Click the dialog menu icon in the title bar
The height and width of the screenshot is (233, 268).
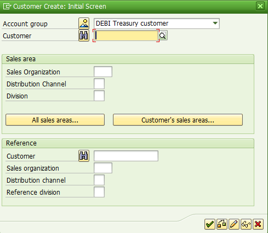tap(7, 7)
